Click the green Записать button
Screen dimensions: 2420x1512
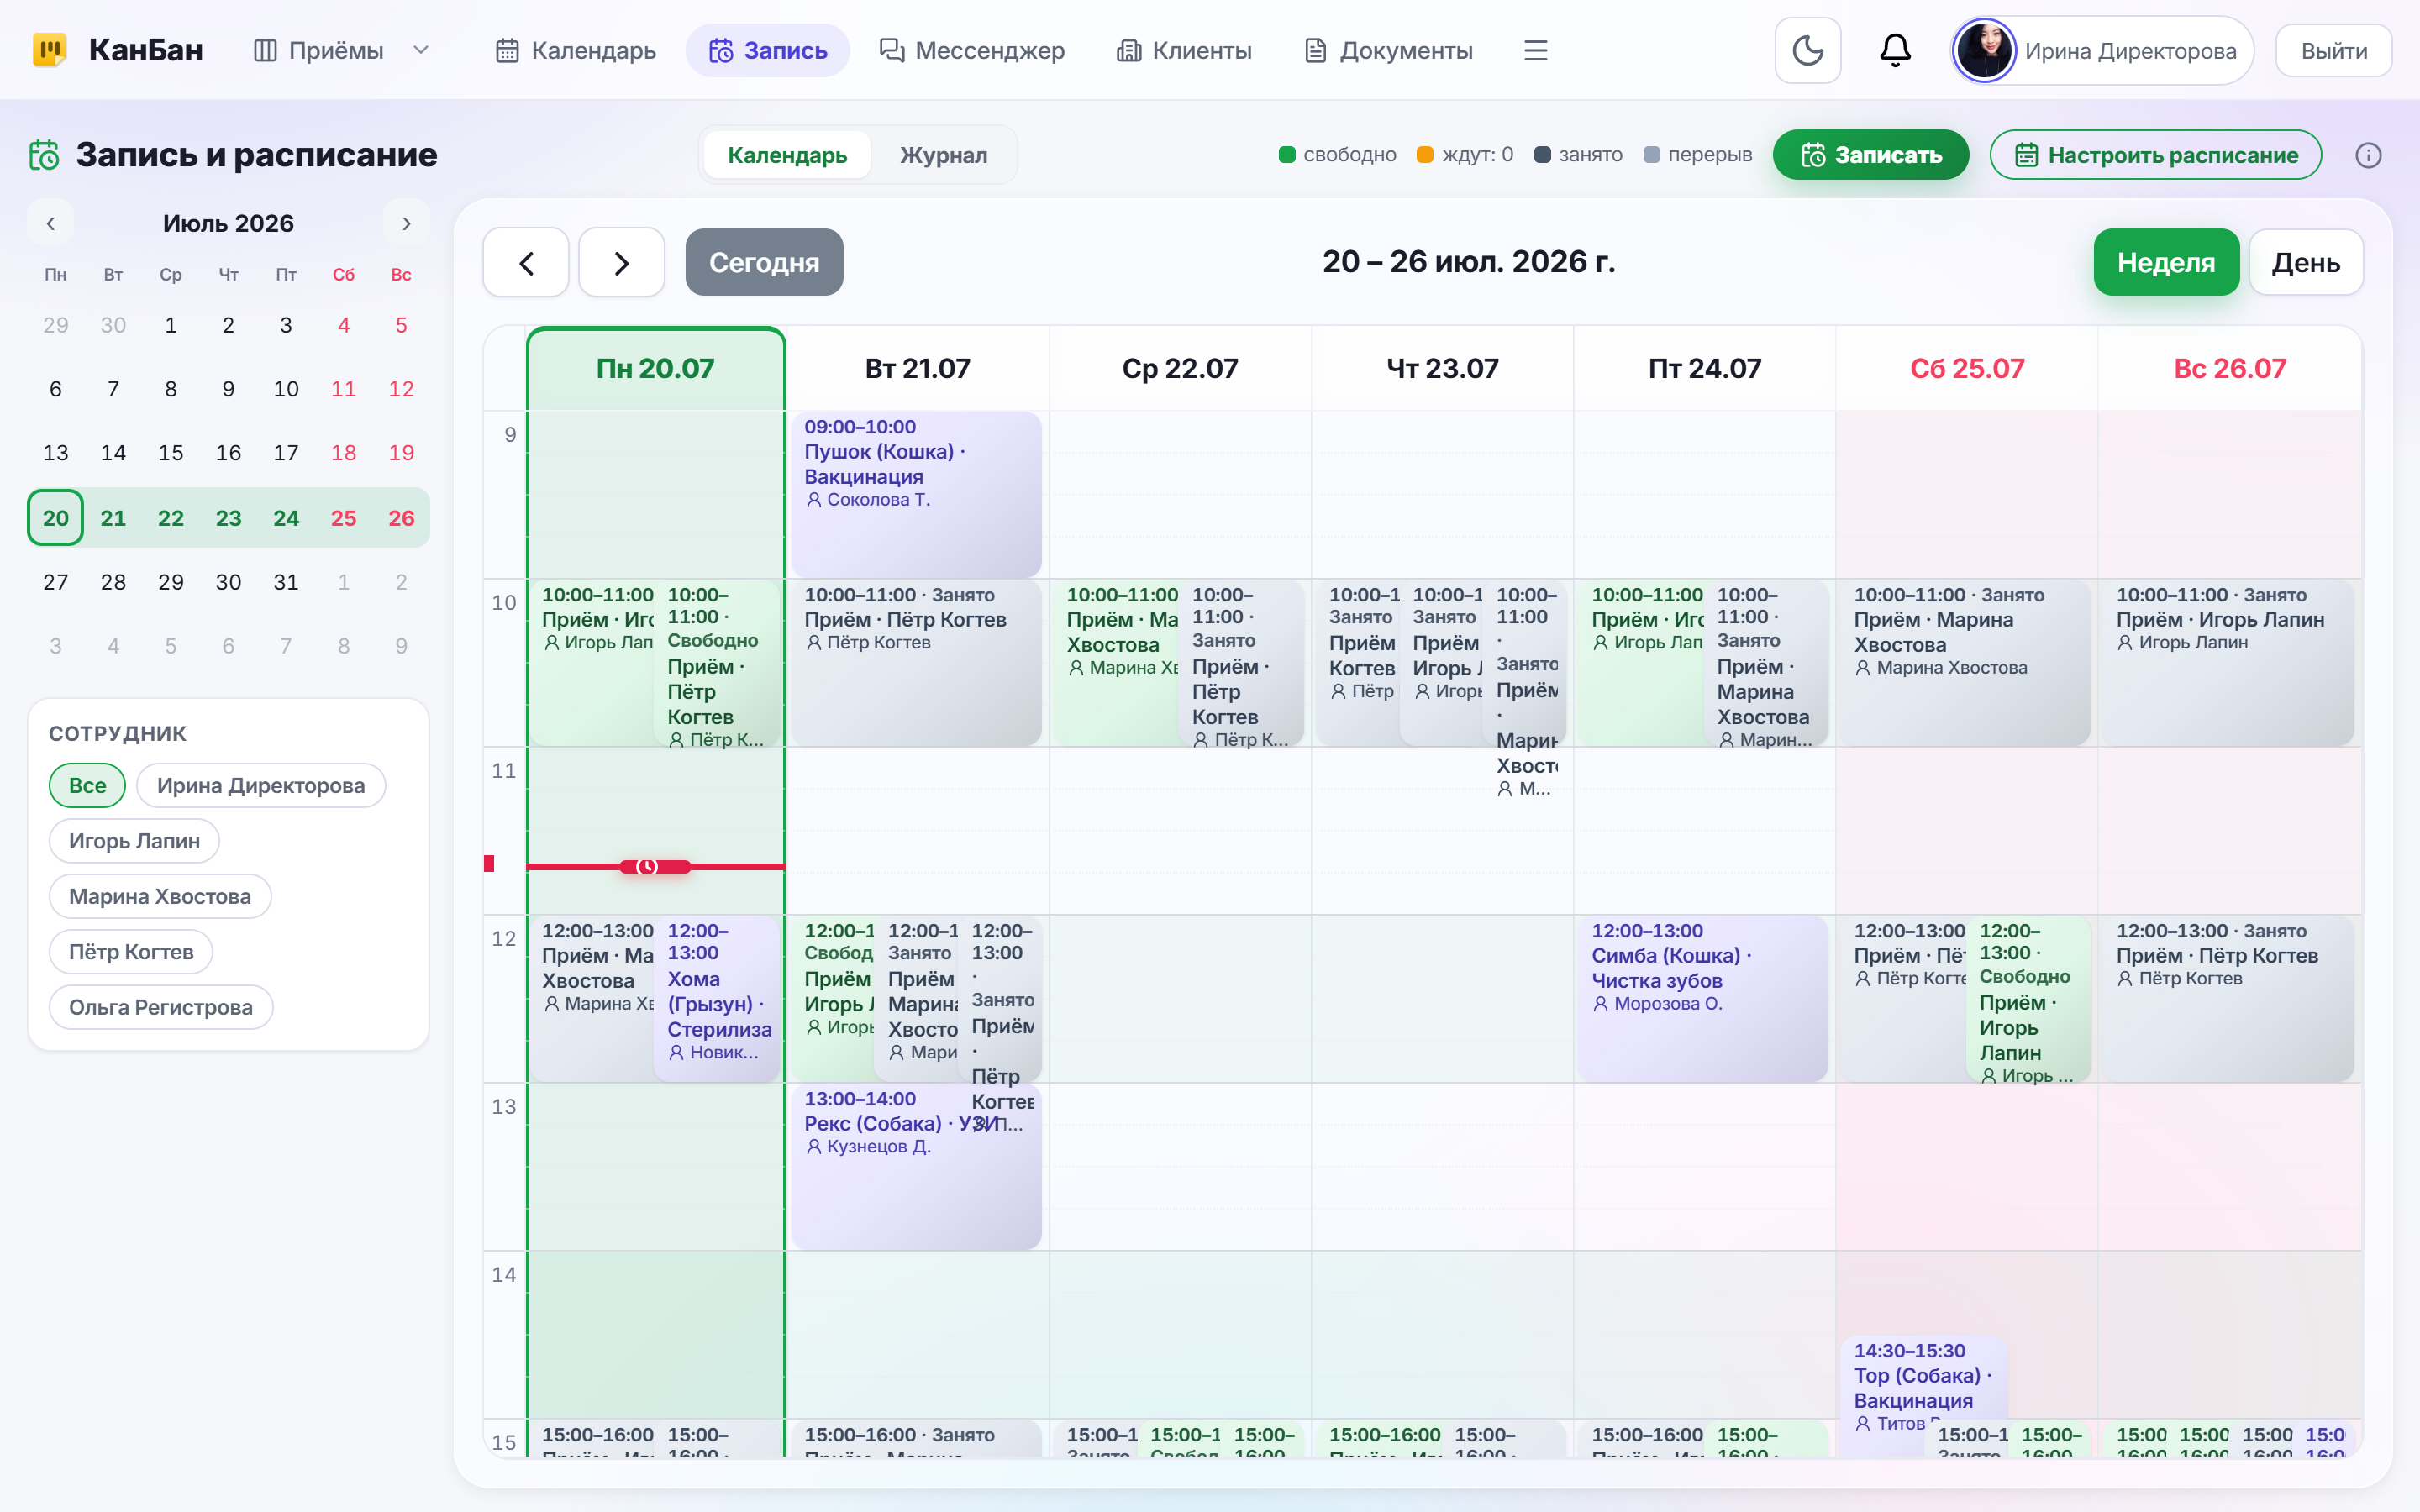1871,155
